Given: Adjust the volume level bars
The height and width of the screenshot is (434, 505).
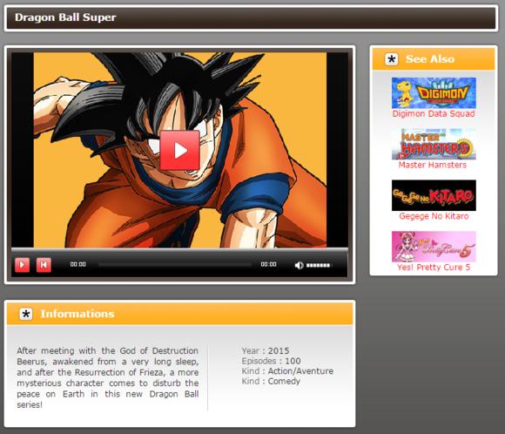Looking at the screenshot, I should pyautogui.click(x=318, y=265).
